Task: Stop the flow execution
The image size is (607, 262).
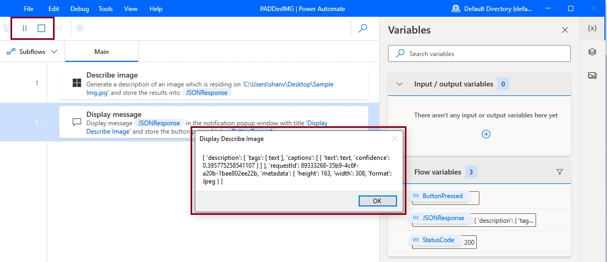Action: coord(41,28)
